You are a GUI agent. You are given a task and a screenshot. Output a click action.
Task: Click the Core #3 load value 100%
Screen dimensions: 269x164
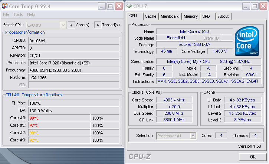[x=105, y=140]
